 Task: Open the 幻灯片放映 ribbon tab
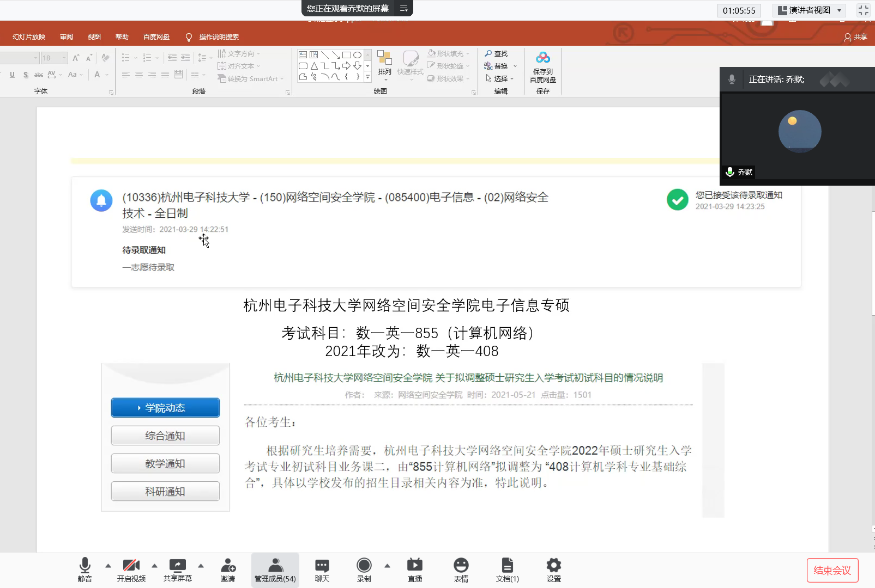coord(29,37)
